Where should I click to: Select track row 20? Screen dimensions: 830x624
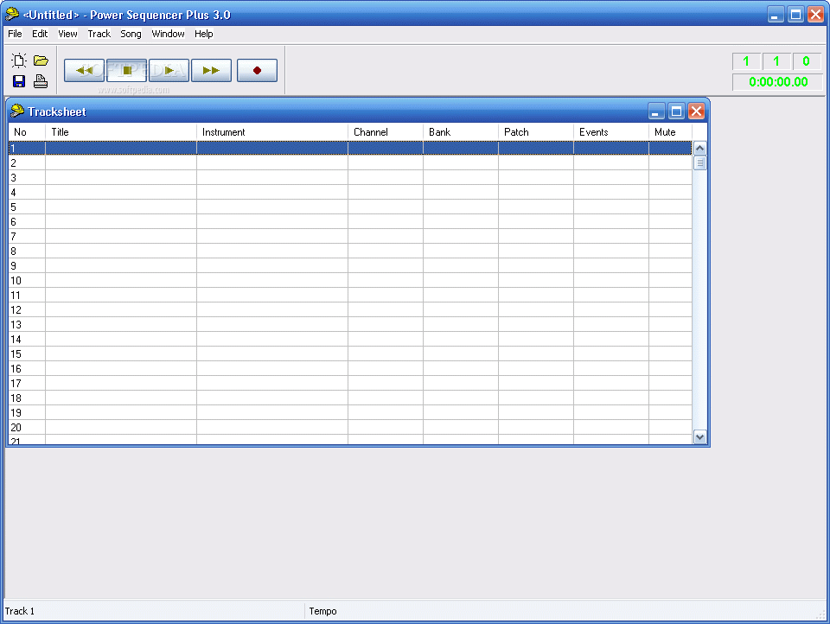coord(350,427)
